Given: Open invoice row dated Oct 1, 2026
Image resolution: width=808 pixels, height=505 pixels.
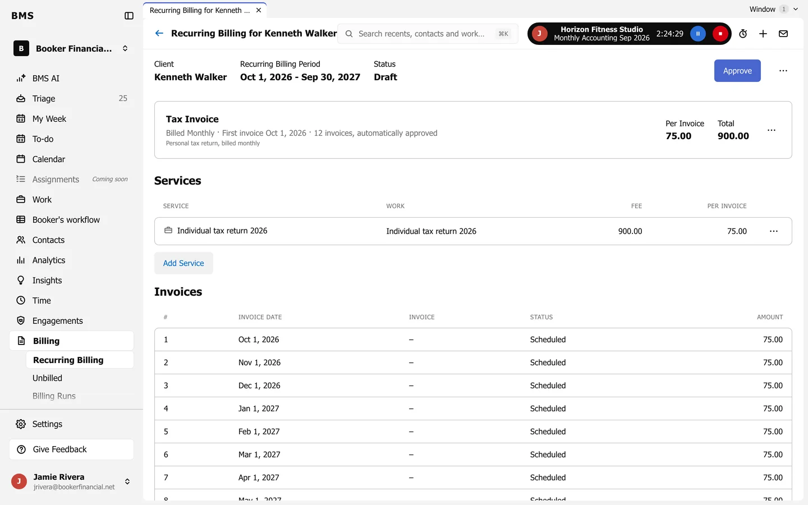Looking at the screenshot, I should click(x=473, y=339).
